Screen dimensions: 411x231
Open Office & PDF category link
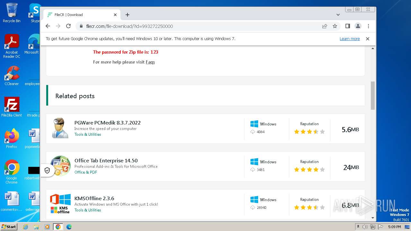click(x=86, y=172)
